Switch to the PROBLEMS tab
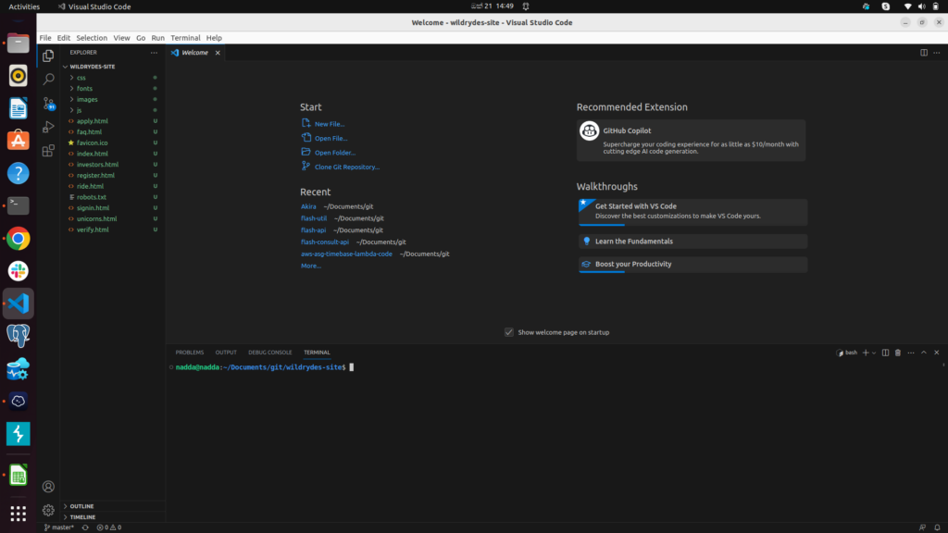The height and width of the screenshot is (533, 948). coord(190,353)
